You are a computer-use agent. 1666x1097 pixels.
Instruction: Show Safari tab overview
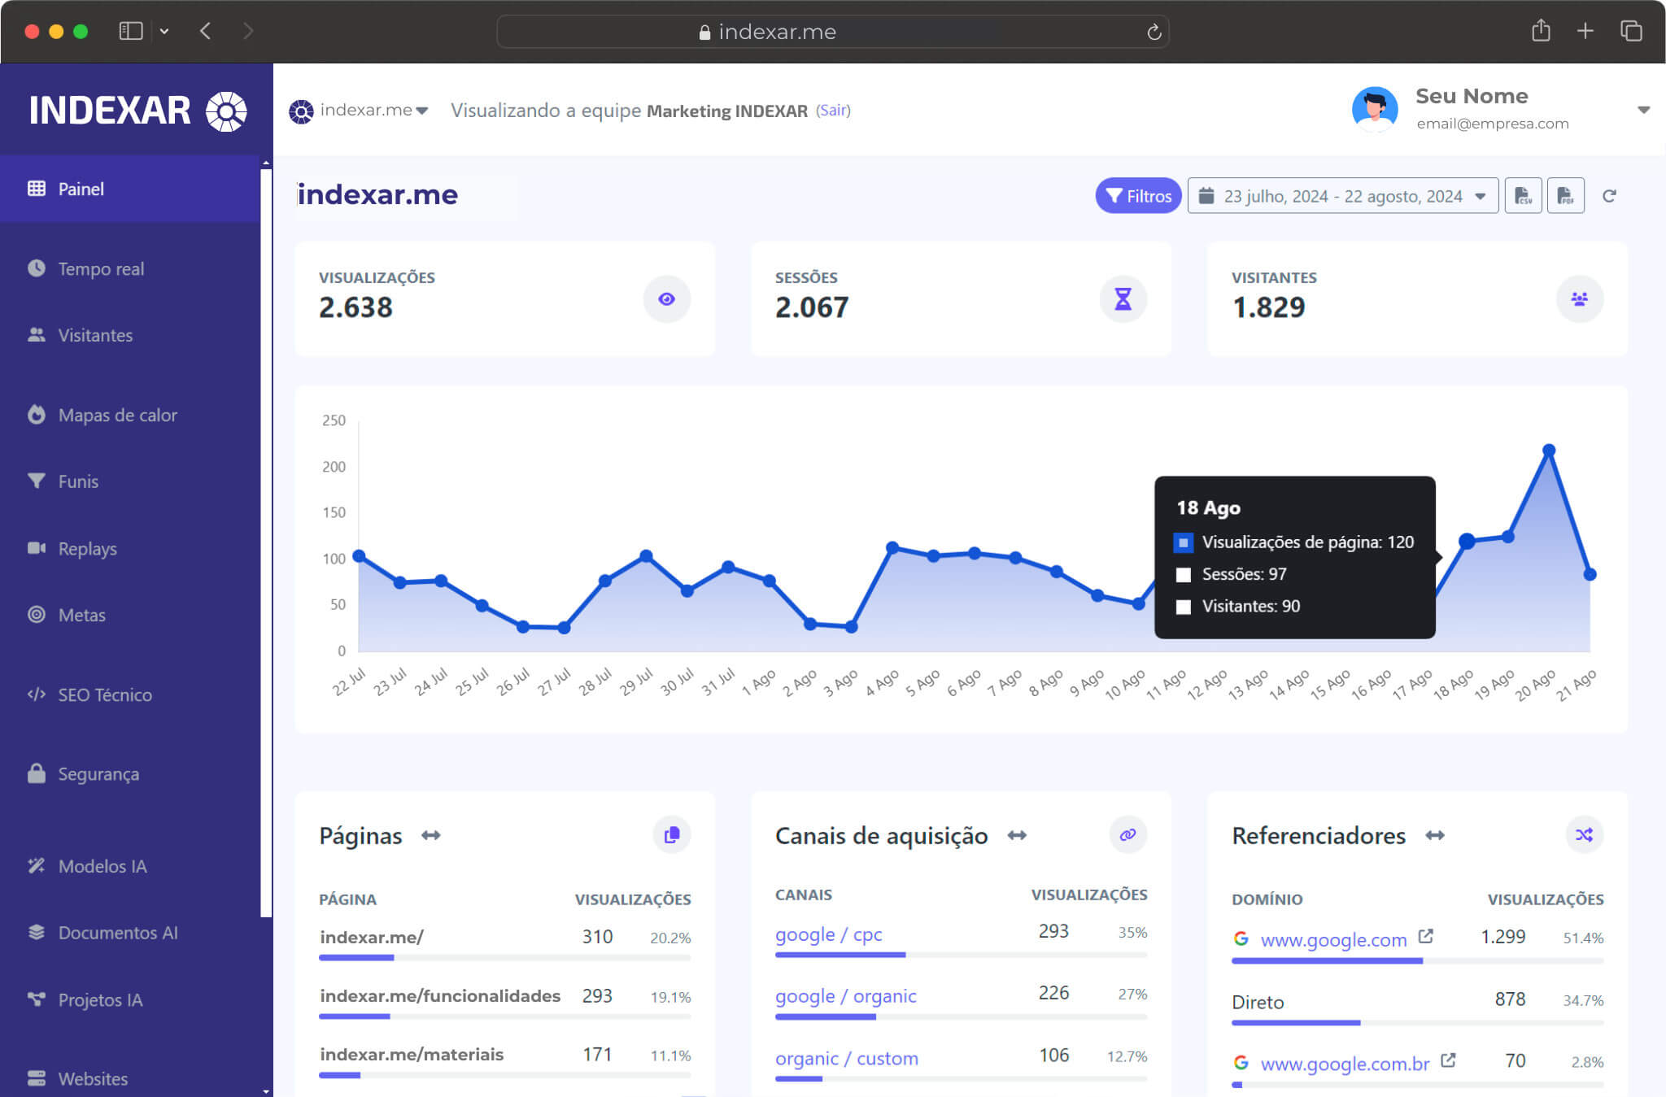pyautogui.click(x=1631, y=31)
